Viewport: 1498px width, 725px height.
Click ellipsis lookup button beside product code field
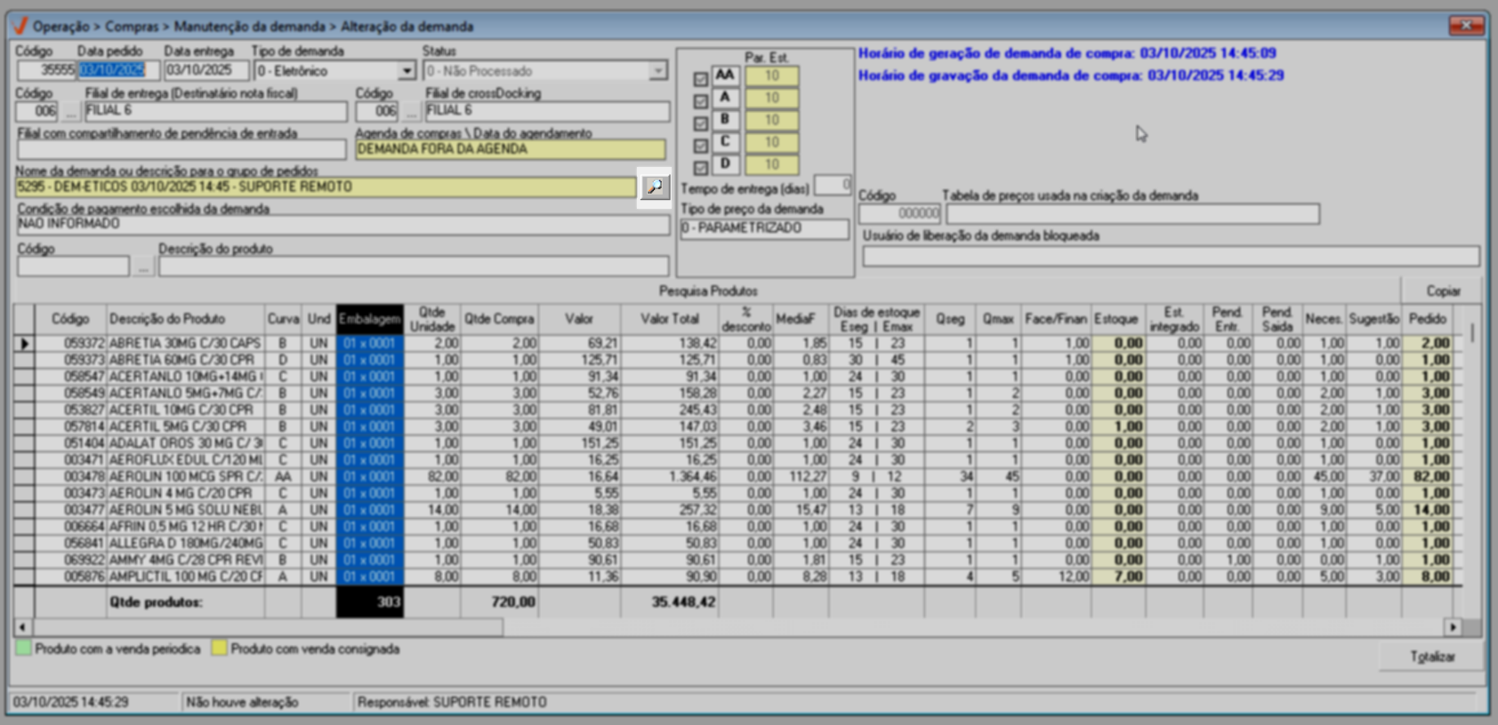143,267
